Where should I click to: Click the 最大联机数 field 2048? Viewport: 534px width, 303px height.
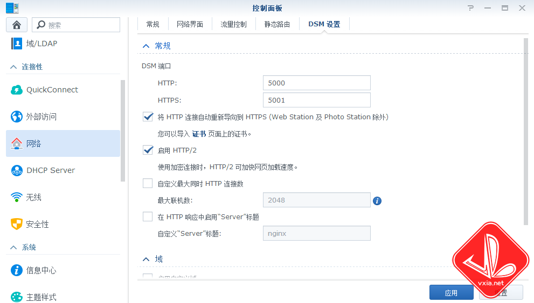(317, 200)
